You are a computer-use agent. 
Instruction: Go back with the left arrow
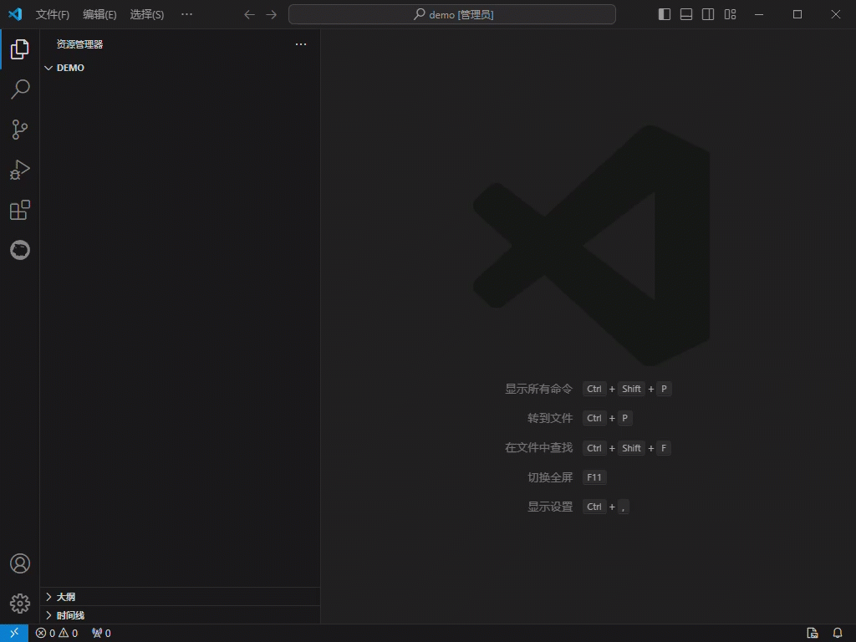(x=249, y=15)
